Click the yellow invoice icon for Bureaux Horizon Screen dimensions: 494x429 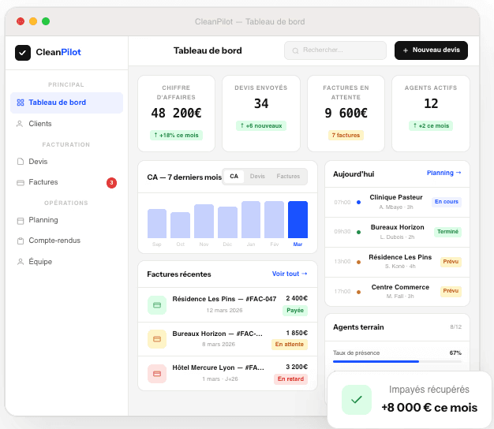point(157,339)
